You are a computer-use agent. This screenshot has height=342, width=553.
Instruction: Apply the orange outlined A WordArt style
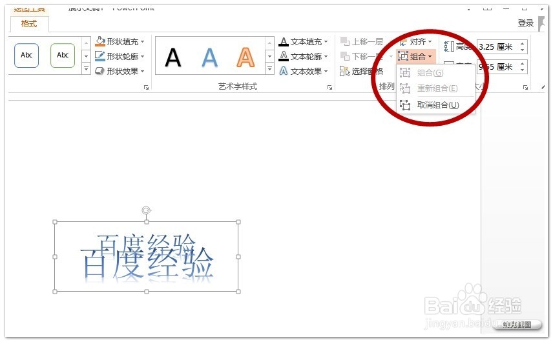[x=245, y=57]
